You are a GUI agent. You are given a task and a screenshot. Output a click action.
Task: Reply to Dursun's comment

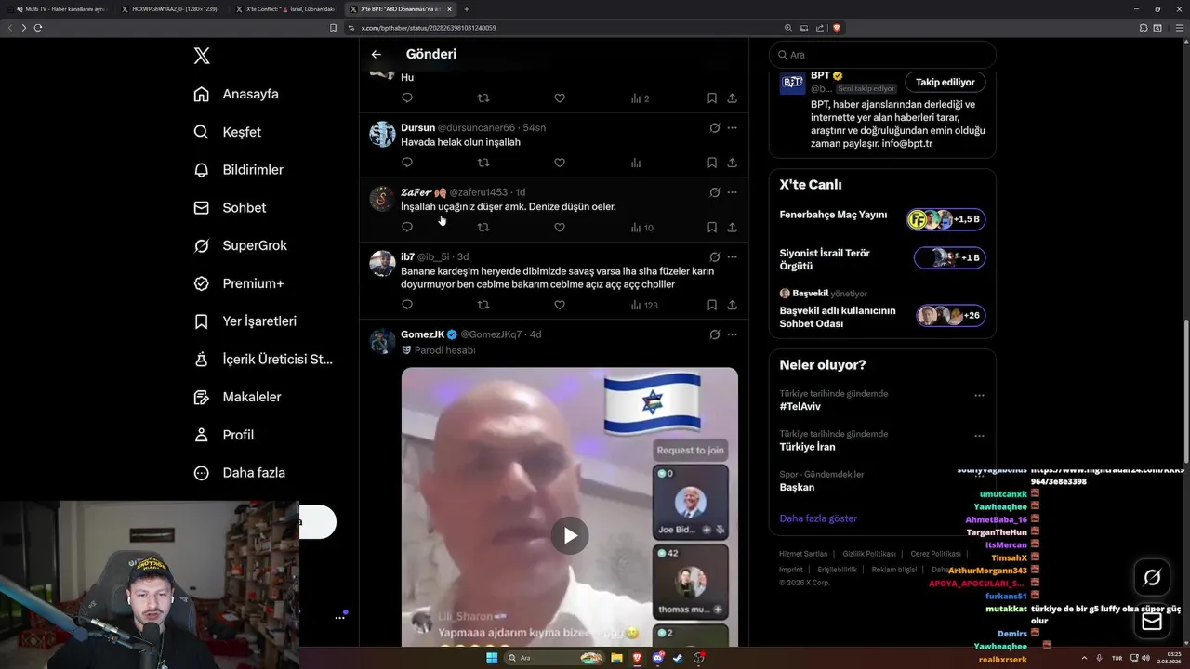point(407,163)
